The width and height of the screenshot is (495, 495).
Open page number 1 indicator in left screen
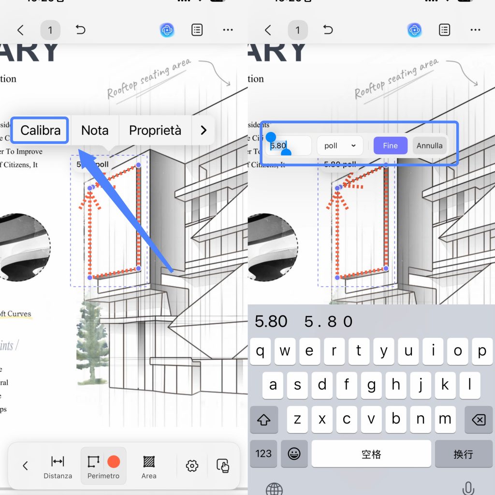50,30
